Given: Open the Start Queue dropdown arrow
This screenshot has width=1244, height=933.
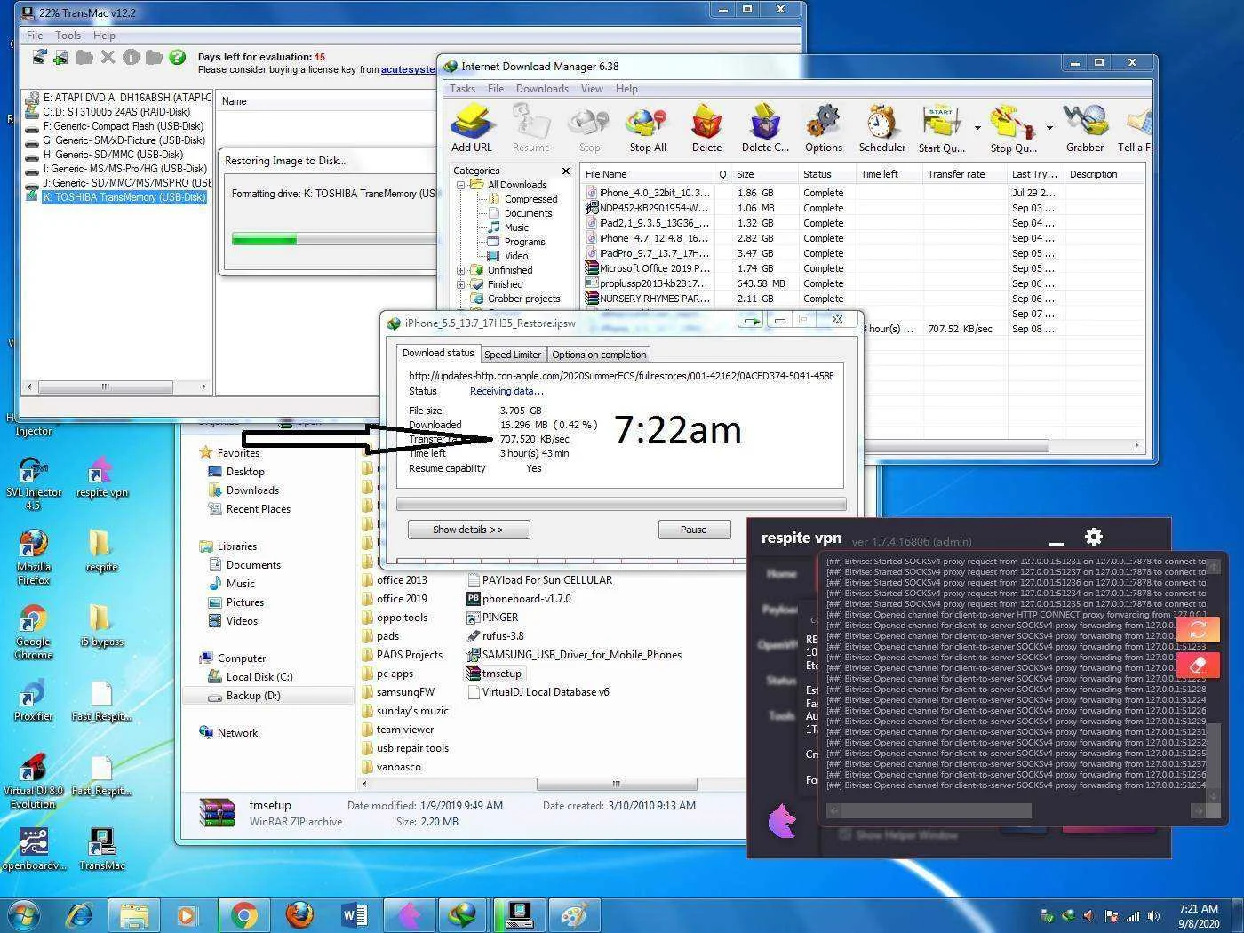Looking at the screenshot, I should click(x=977, y=128).
